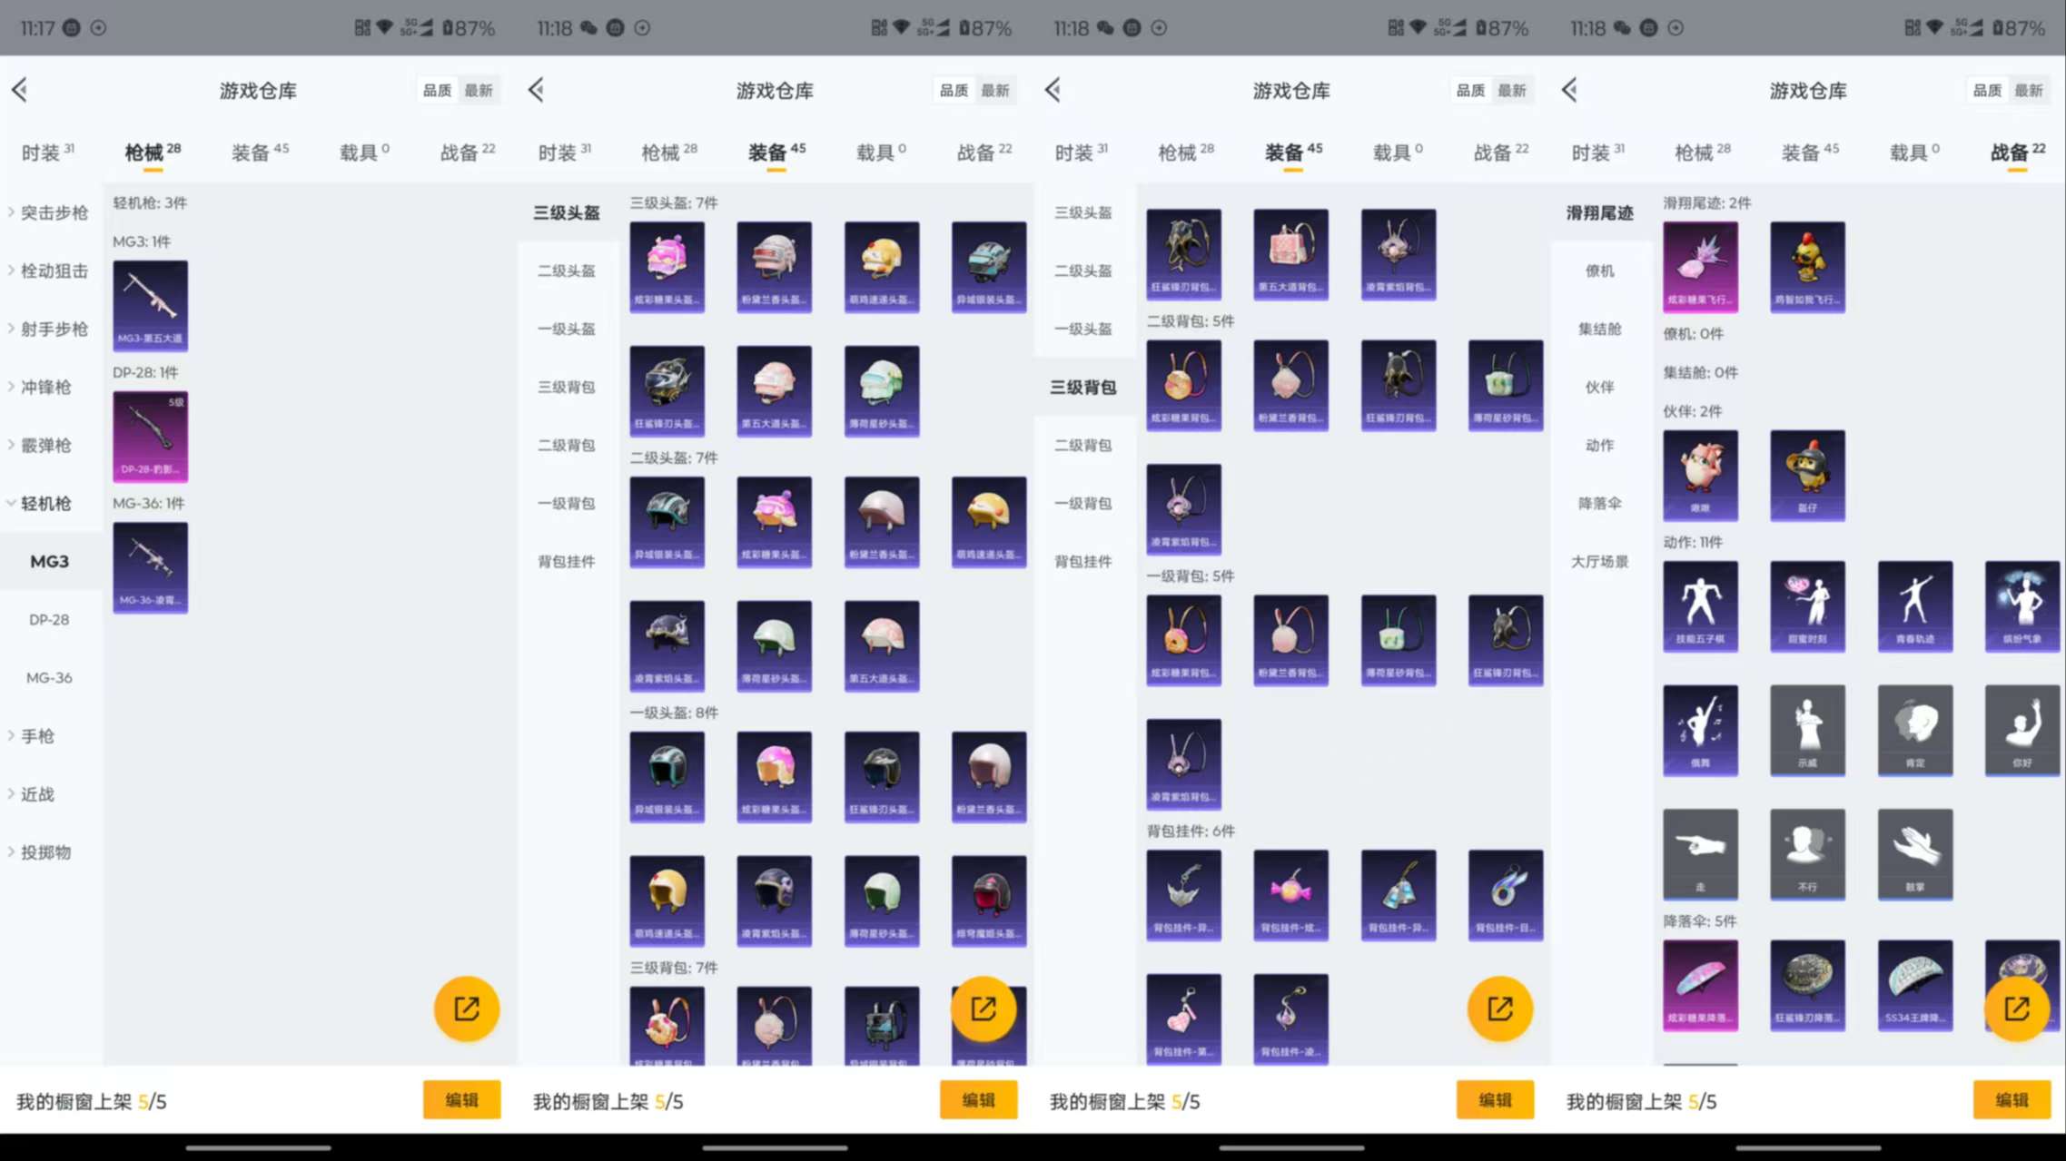Select the 你好 waving emote icon
2066x1161 pixels.
point(2022,731)
